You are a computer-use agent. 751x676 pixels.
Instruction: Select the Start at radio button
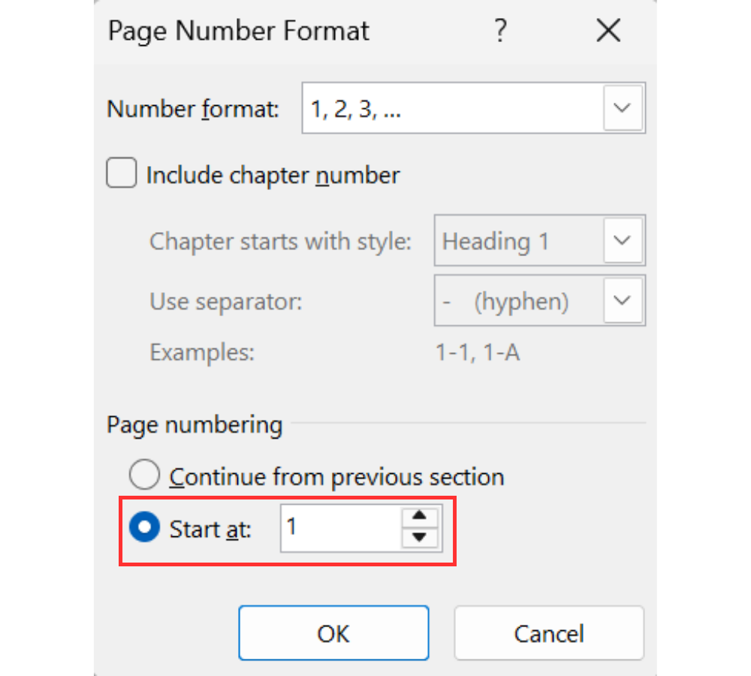(x=144, y=527)
